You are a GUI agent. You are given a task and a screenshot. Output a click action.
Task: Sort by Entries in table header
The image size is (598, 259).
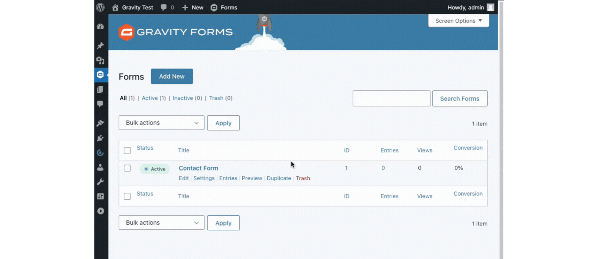389,150
